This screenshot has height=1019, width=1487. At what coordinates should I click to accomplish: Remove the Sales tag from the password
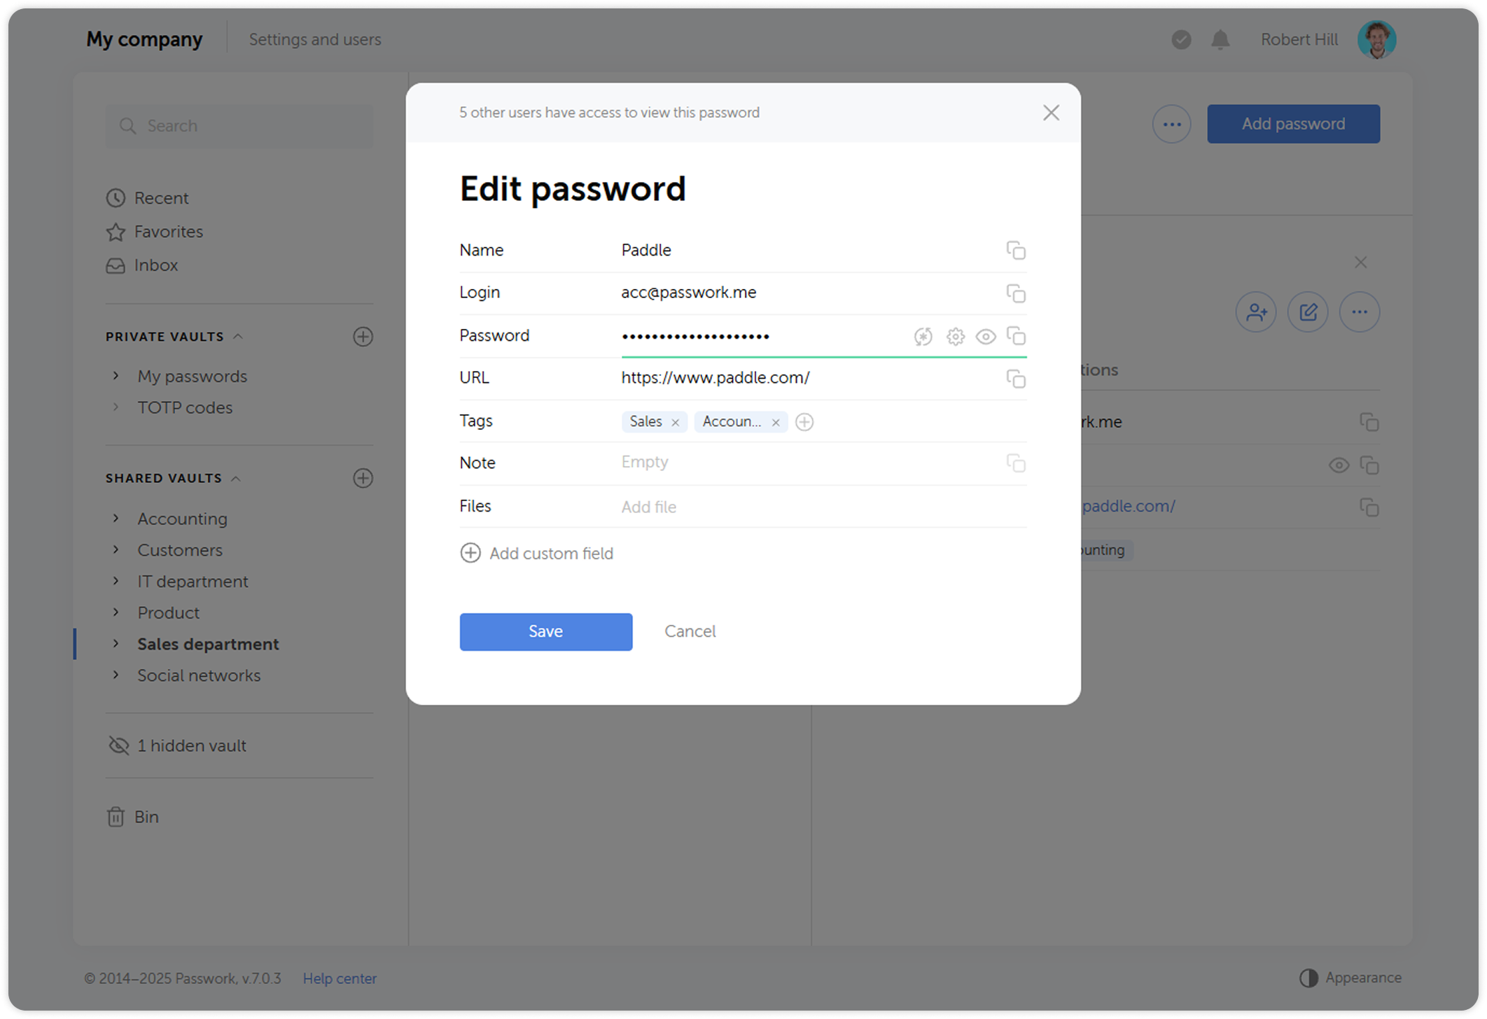pos(675,422)
